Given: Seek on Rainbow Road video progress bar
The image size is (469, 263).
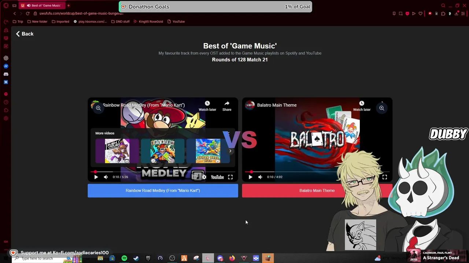Looking at the screenshot, I should [x=163, y=172].
